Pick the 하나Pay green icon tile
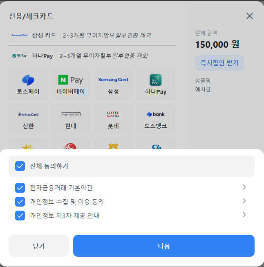This screenshot has width=264, height=267. tap(156, 85)
